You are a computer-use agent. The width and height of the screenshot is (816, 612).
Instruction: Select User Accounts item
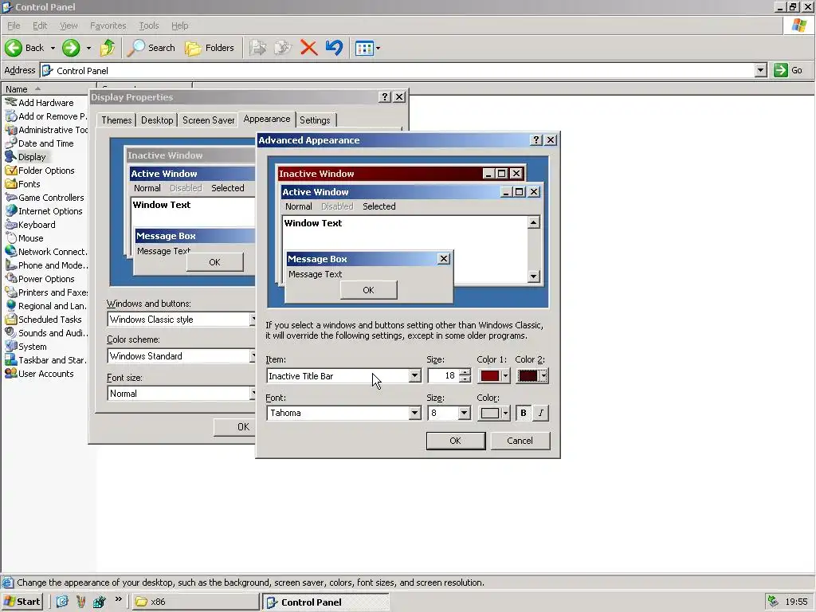(x=40, y=373)
